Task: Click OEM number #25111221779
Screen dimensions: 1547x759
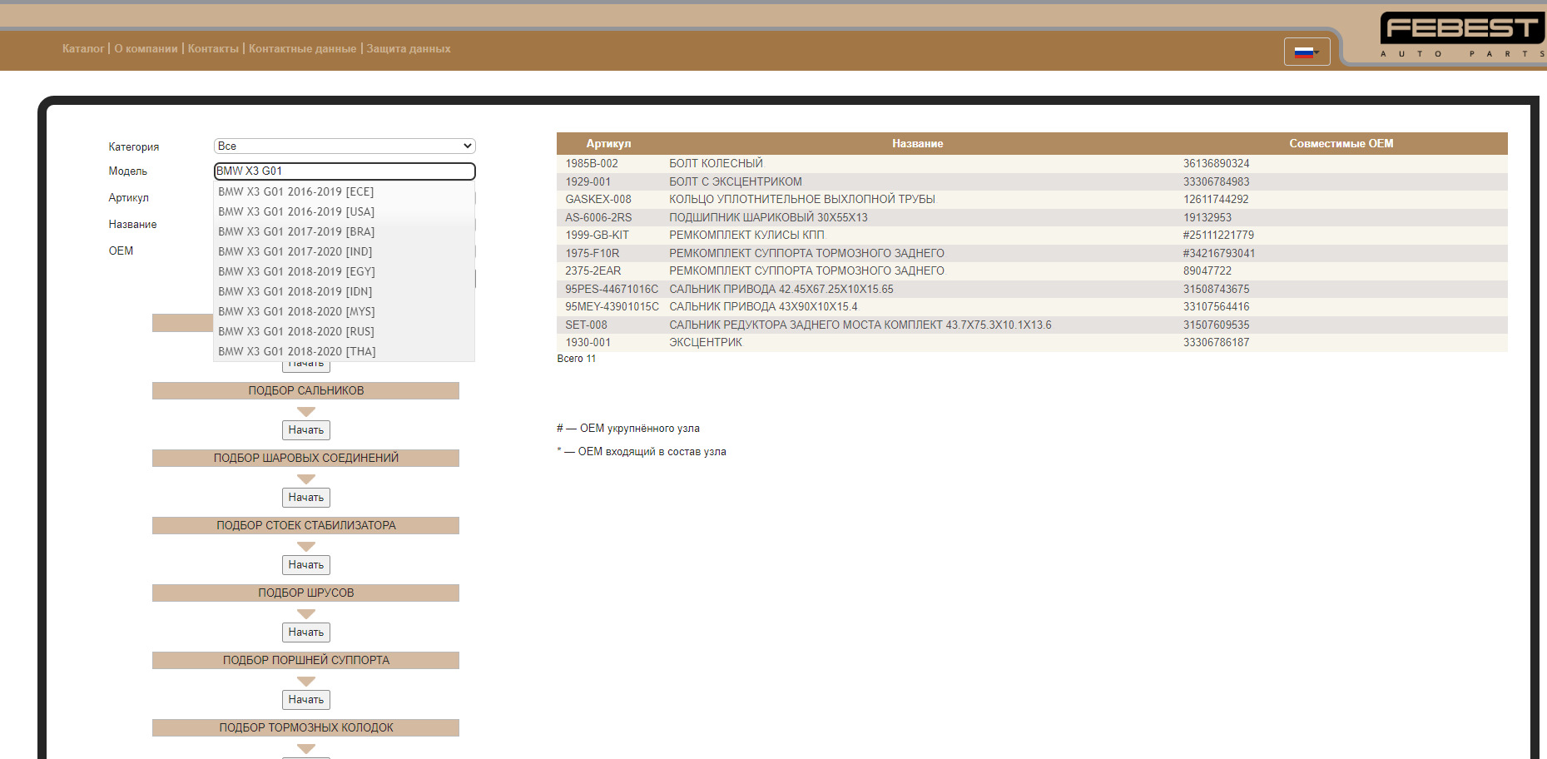Action: click(1218, 236)
